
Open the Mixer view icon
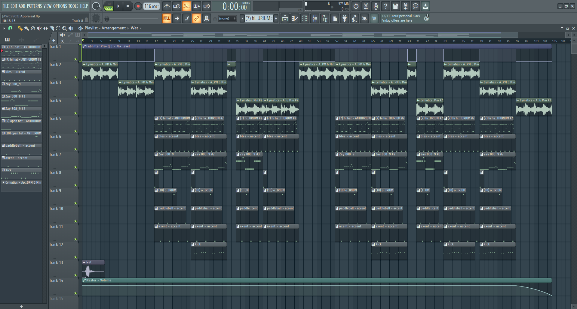[x=315, y=19]
